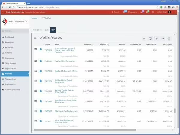This screenshot has width=180, height=135.
Task: Open document icon for Highland Hotel Overall Renovation
Action: pos(40,81)
